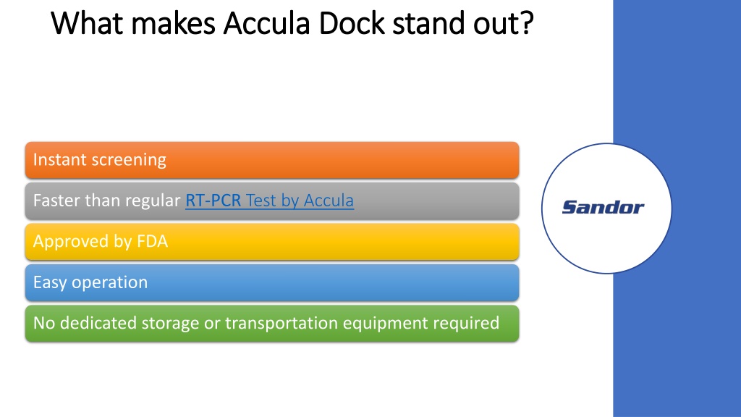
Task: Click the Sandor logo text
Action: (x=603, y=207)
